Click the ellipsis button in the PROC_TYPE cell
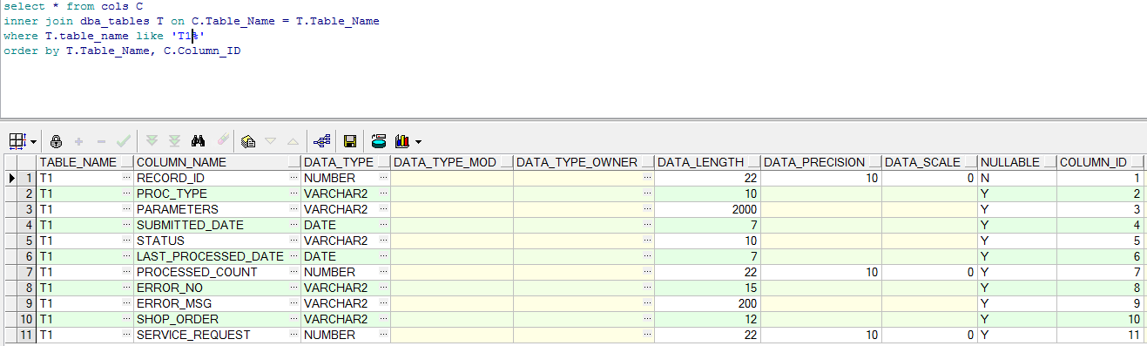The width and height of the screenshot is (1147, 346). (293, 193)
